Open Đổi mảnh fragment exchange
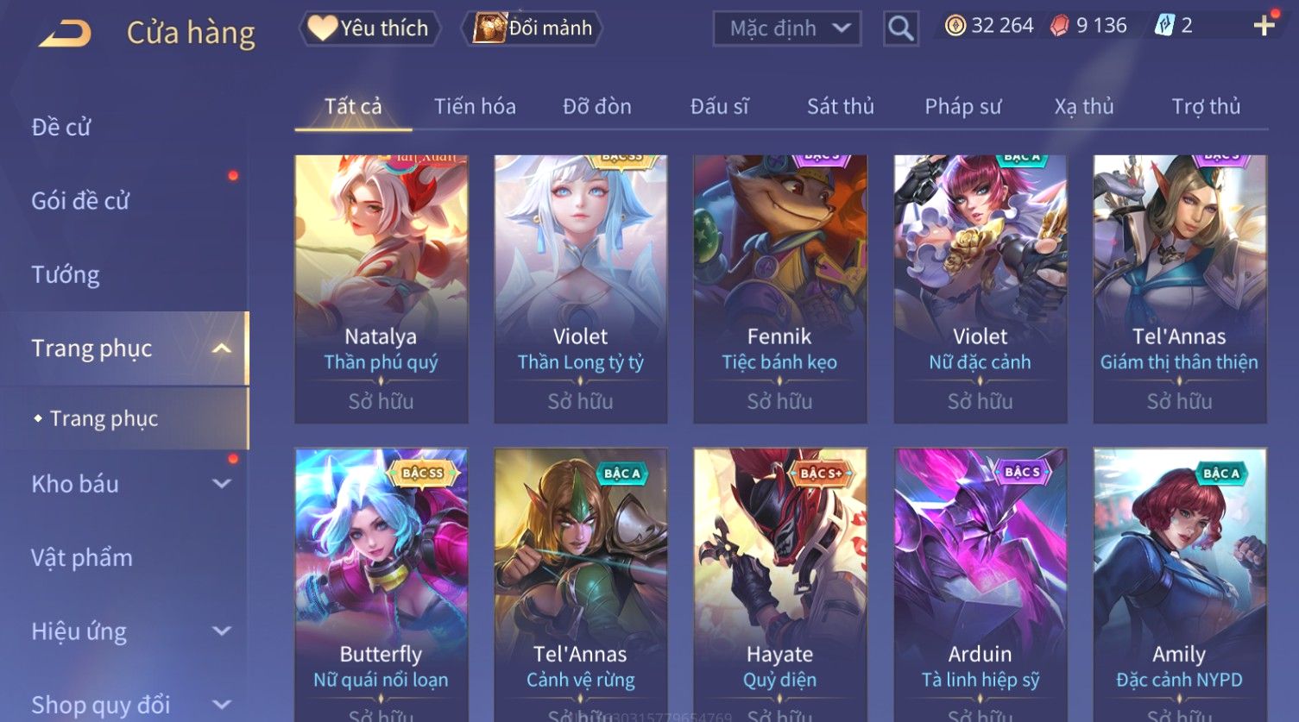This screenshot has height=722, width=1299. tap(533, 28)
